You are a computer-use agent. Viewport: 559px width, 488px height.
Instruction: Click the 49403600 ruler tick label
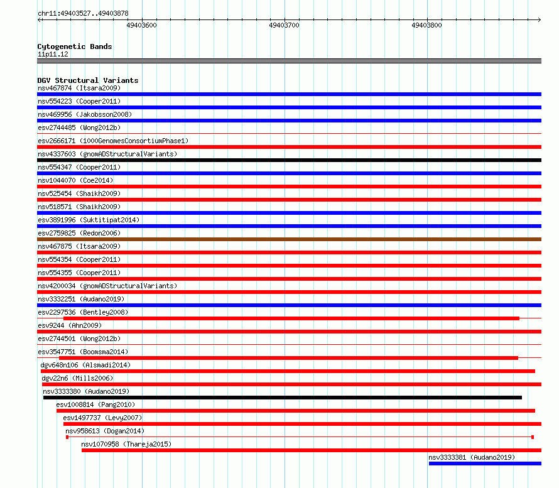click(x=141, y=25)
